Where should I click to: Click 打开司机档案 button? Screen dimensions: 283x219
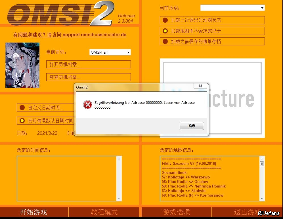[x=89, y=64]
